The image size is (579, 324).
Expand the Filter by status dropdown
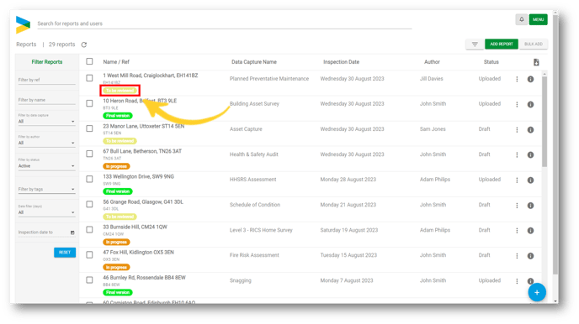point(46,166)
